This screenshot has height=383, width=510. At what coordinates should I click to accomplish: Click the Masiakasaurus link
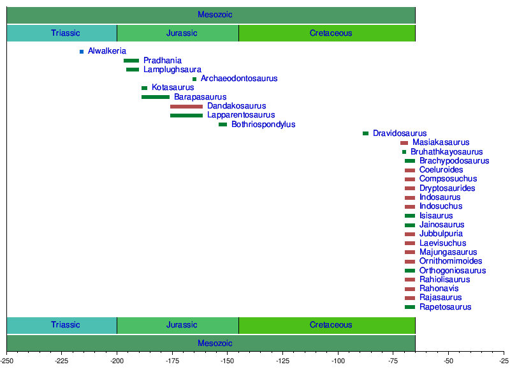[x=441, y=142]
